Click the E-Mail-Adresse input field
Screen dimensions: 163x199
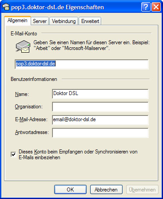point(100,120)
